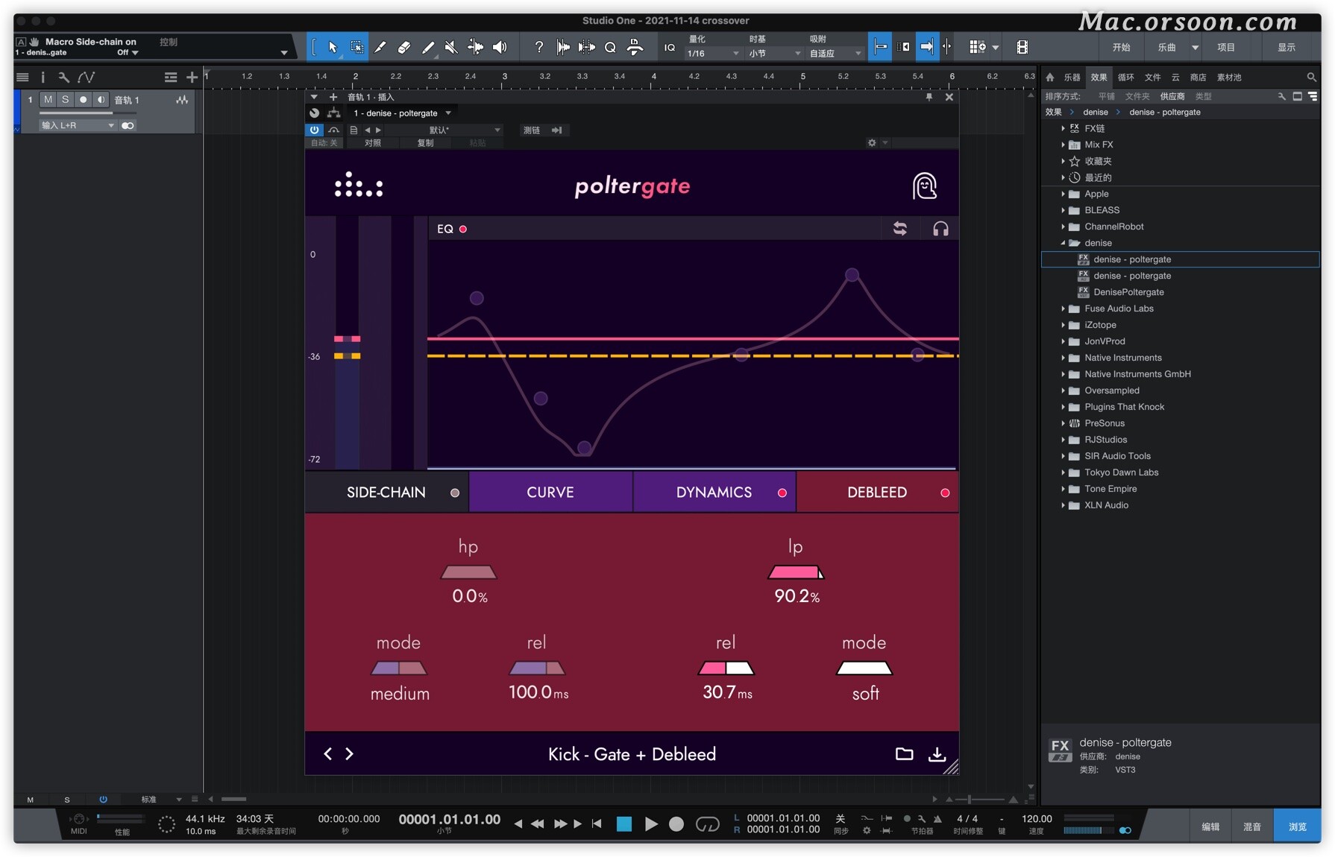Adjust the lp rel 30.7 ms slider

(x=726, y=668)
